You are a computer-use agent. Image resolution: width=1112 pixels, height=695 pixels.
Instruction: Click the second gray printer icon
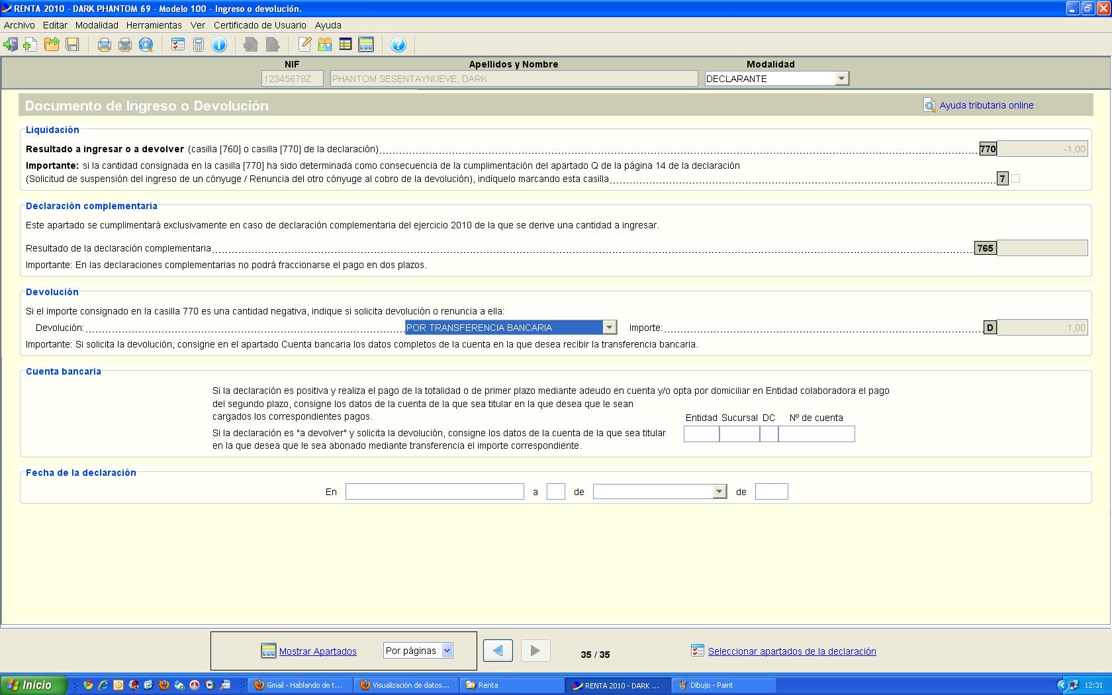coord(125,44)
